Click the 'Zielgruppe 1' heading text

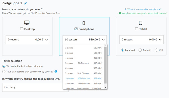point(12,3)
